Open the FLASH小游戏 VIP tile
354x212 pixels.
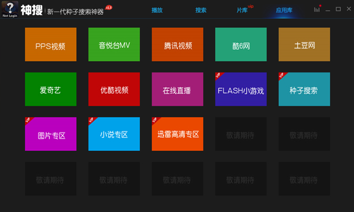pyautogui.click(x=241, y=89)
